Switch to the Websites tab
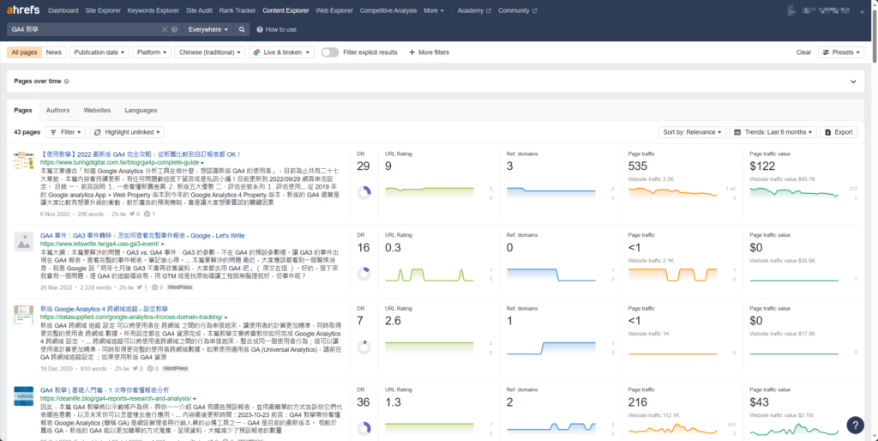The width and height of the screenshot is (878, 441). (97, 111)
